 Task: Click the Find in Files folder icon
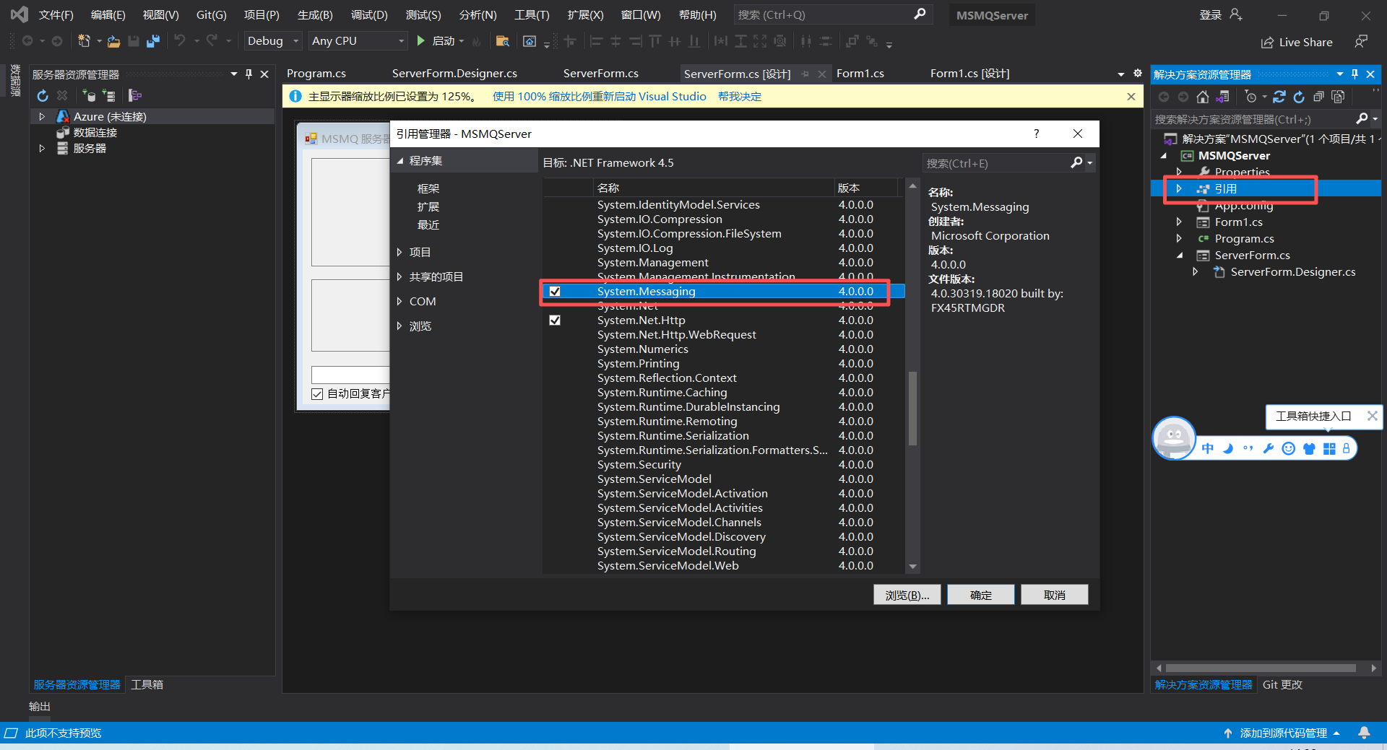click(503, 41)
